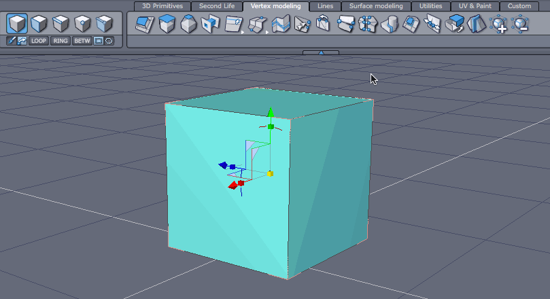Choose the paint brush selection tool
The height and width of the screenshot is (299, 550).
pos(12,41)
